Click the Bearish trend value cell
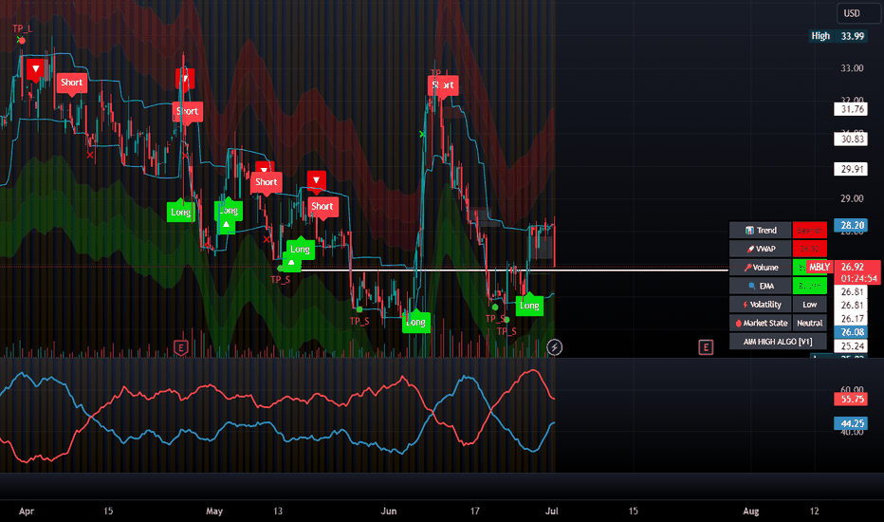 (810, 231)
